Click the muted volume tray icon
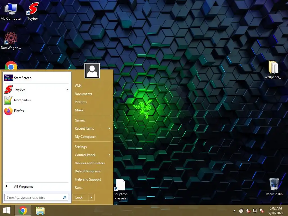This screenshot has height=216, width=288. 248,211
